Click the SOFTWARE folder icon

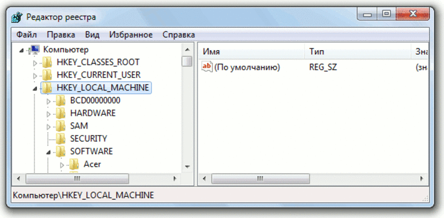(61, 151)
